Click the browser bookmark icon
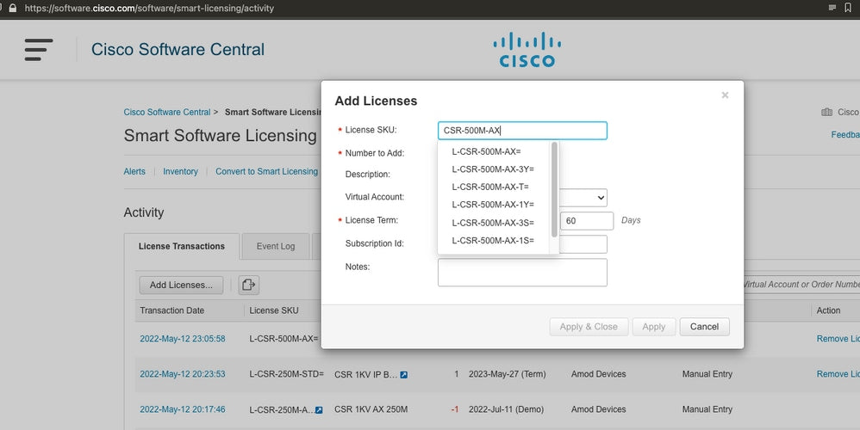Screen dimensions: 860x430 848,7
